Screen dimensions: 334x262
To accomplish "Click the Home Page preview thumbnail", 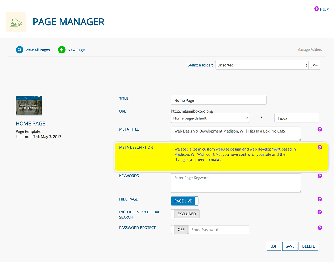I will 29,106.
